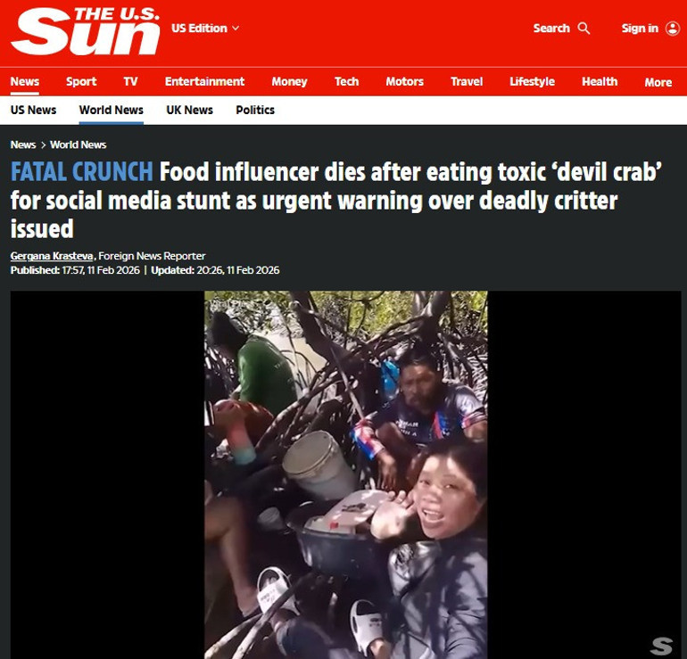Image resolution: width=687 pixels, height=659 pixels.
Task: Open the Health section
Action: 600,81
